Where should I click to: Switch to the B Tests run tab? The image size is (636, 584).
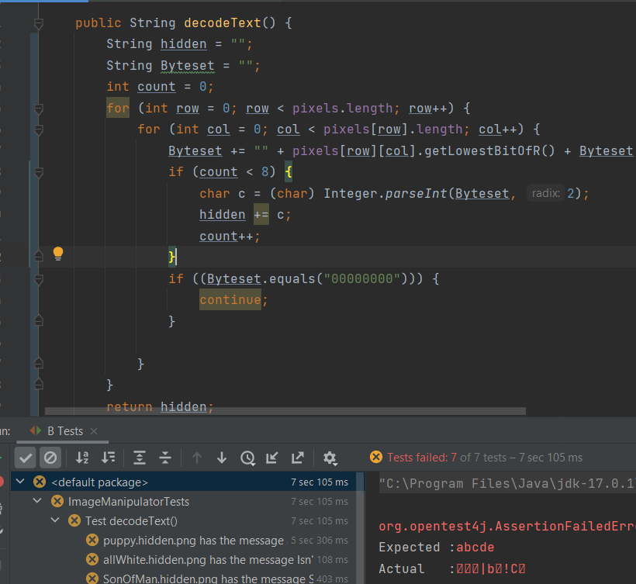coord(64,431)
